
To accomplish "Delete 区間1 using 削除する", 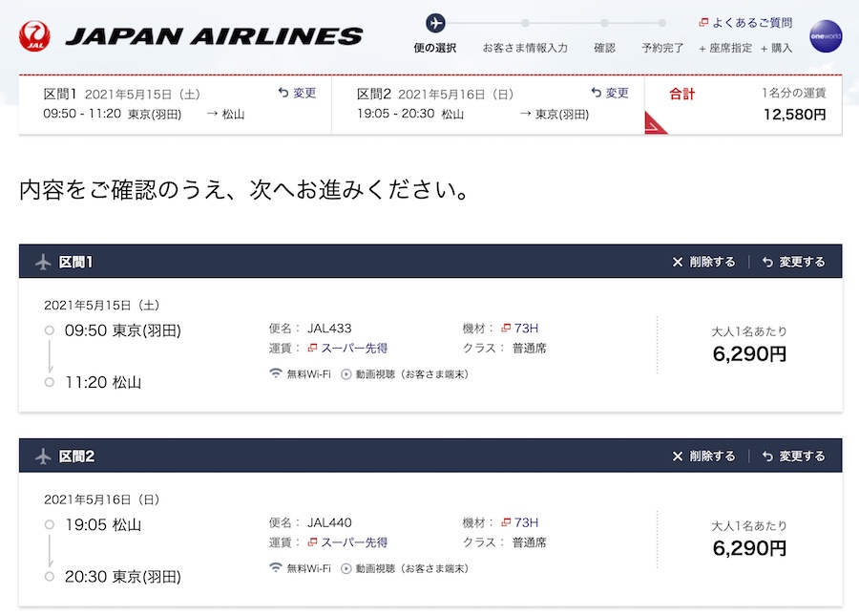I will point(704,262).
